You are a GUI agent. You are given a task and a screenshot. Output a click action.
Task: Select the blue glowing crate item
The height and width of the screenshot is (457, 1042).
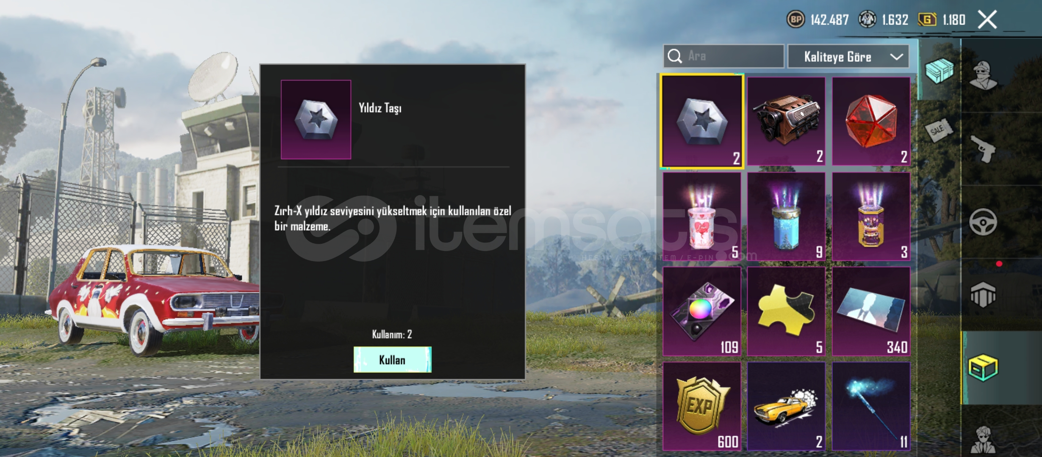pos(786,217)
